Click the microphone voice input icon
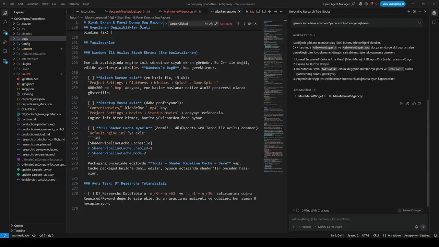The image size is (439, 247). pyautogui.click(x=416, y=227)
